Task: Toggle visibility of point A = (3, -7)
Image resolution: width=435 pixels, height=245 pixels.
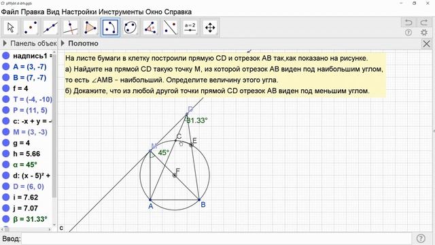Action: [6, 67]
